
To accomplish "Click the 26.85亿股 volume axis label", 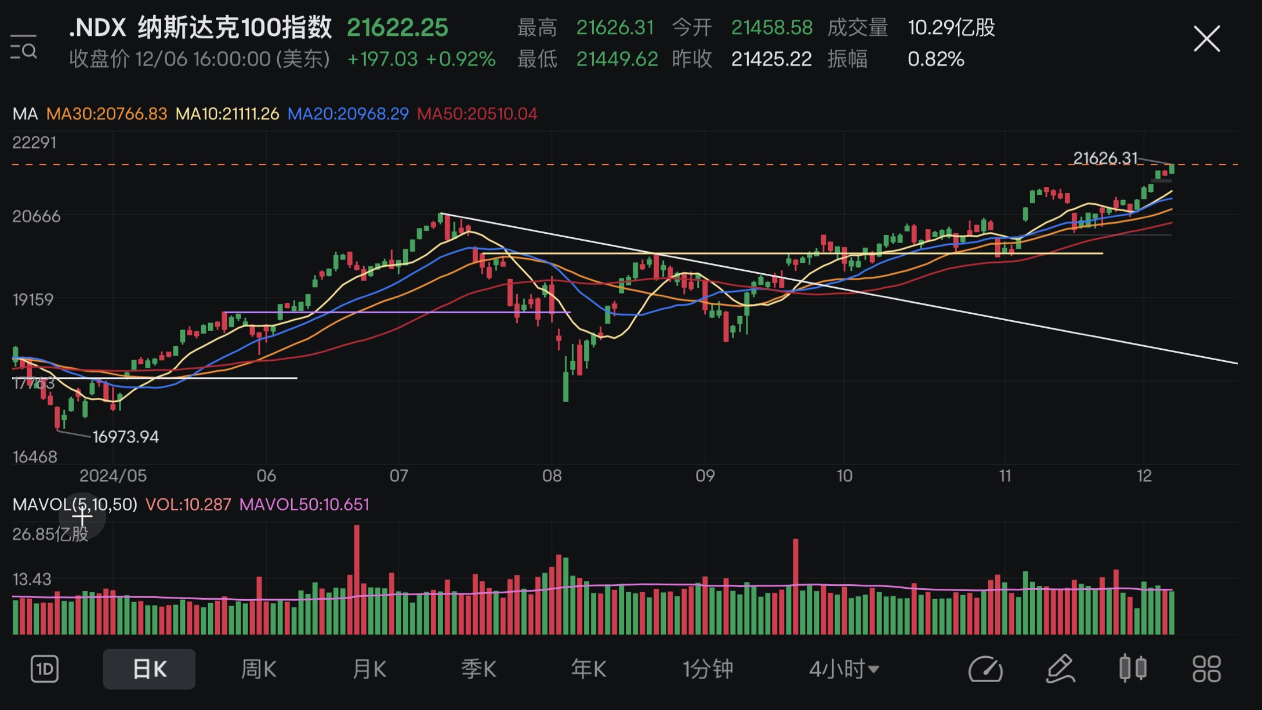I will coord(50,534).
